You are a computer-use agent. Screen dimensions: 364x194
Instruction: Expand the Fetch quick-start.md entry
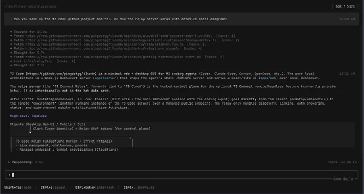tap(117, 57)
